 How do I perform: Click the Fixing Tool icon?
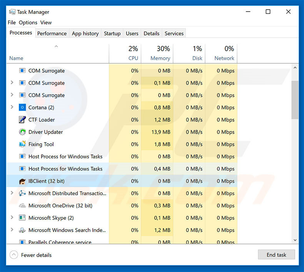pyautogui.click(x=22, y=144)
